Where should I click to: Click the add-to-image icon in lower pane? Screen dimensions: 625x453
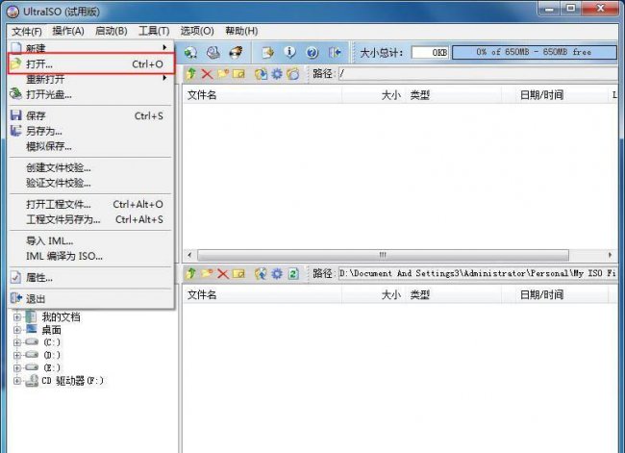coord(262,273)
